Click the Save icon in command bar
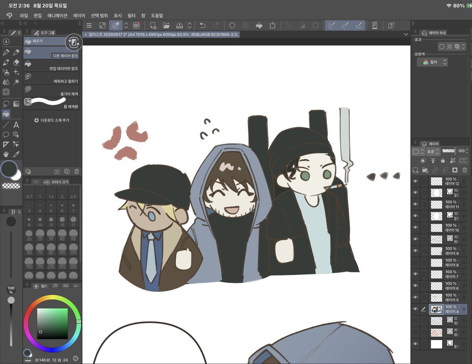This screenshot has height=364, width=472. 179,26
